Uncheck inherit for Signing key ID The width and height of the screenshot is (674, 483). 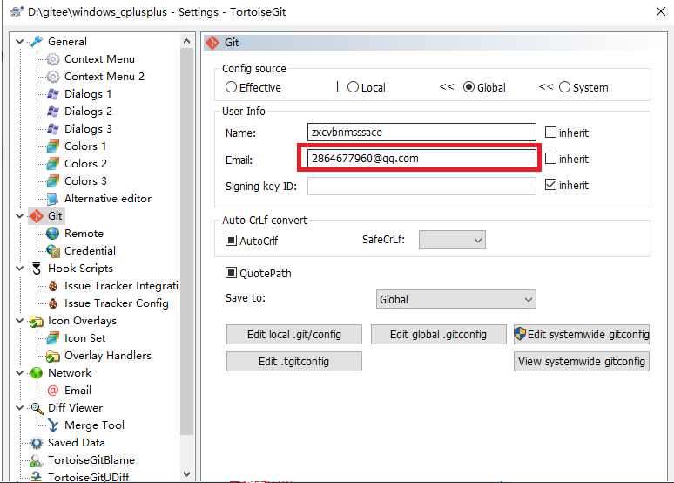coord(550,185)
